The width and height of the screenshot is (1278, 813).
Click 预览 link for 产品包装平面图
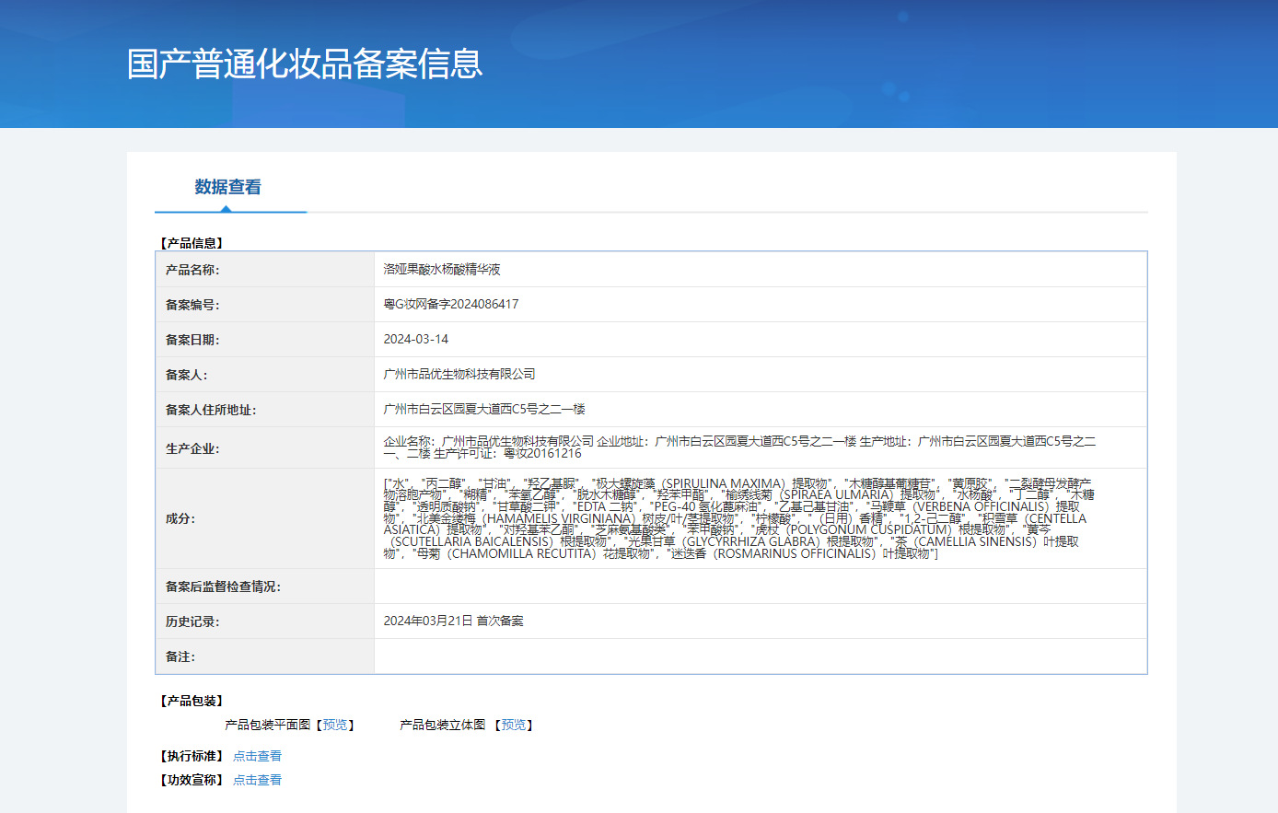(335, 725)
